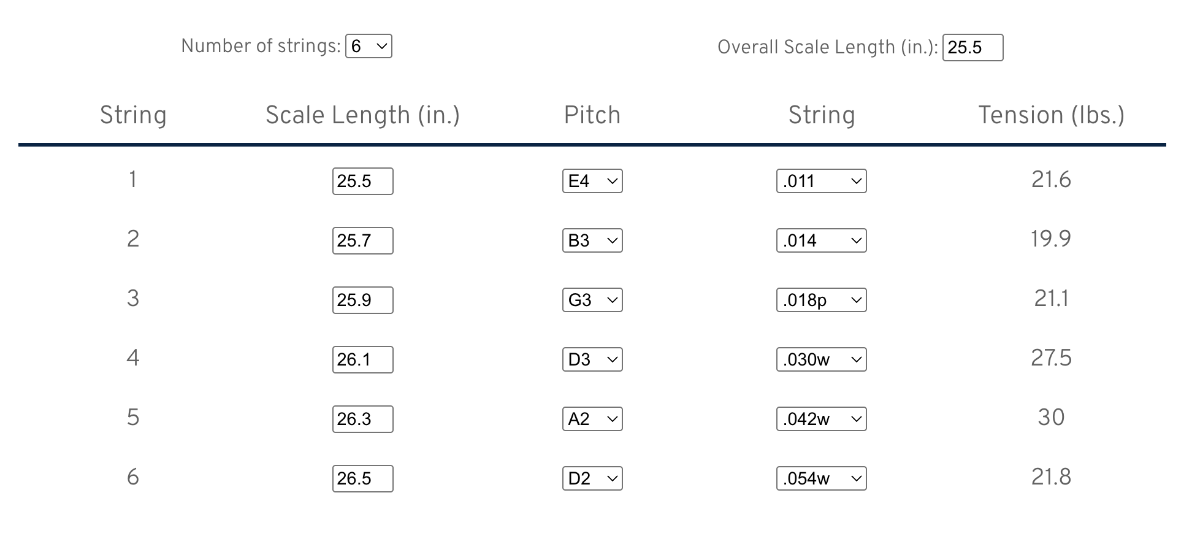Open the .030w string gauge dropdown
Screen dimensions: 1192x536
[821, 360]
